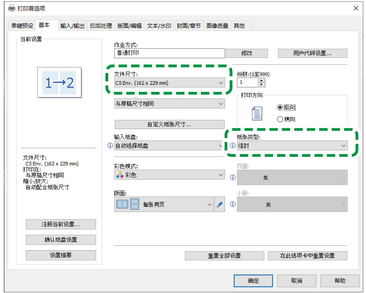Click the 自定义纸张尺寸 button

pos(169,124)
